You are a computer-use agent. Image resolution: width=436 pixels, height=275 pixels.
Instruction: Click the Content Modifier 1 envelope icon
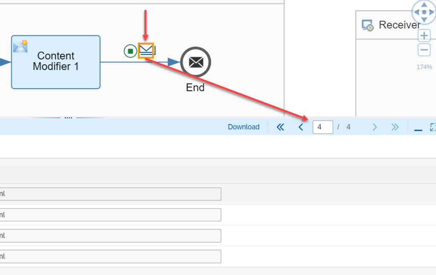point(20,46)
